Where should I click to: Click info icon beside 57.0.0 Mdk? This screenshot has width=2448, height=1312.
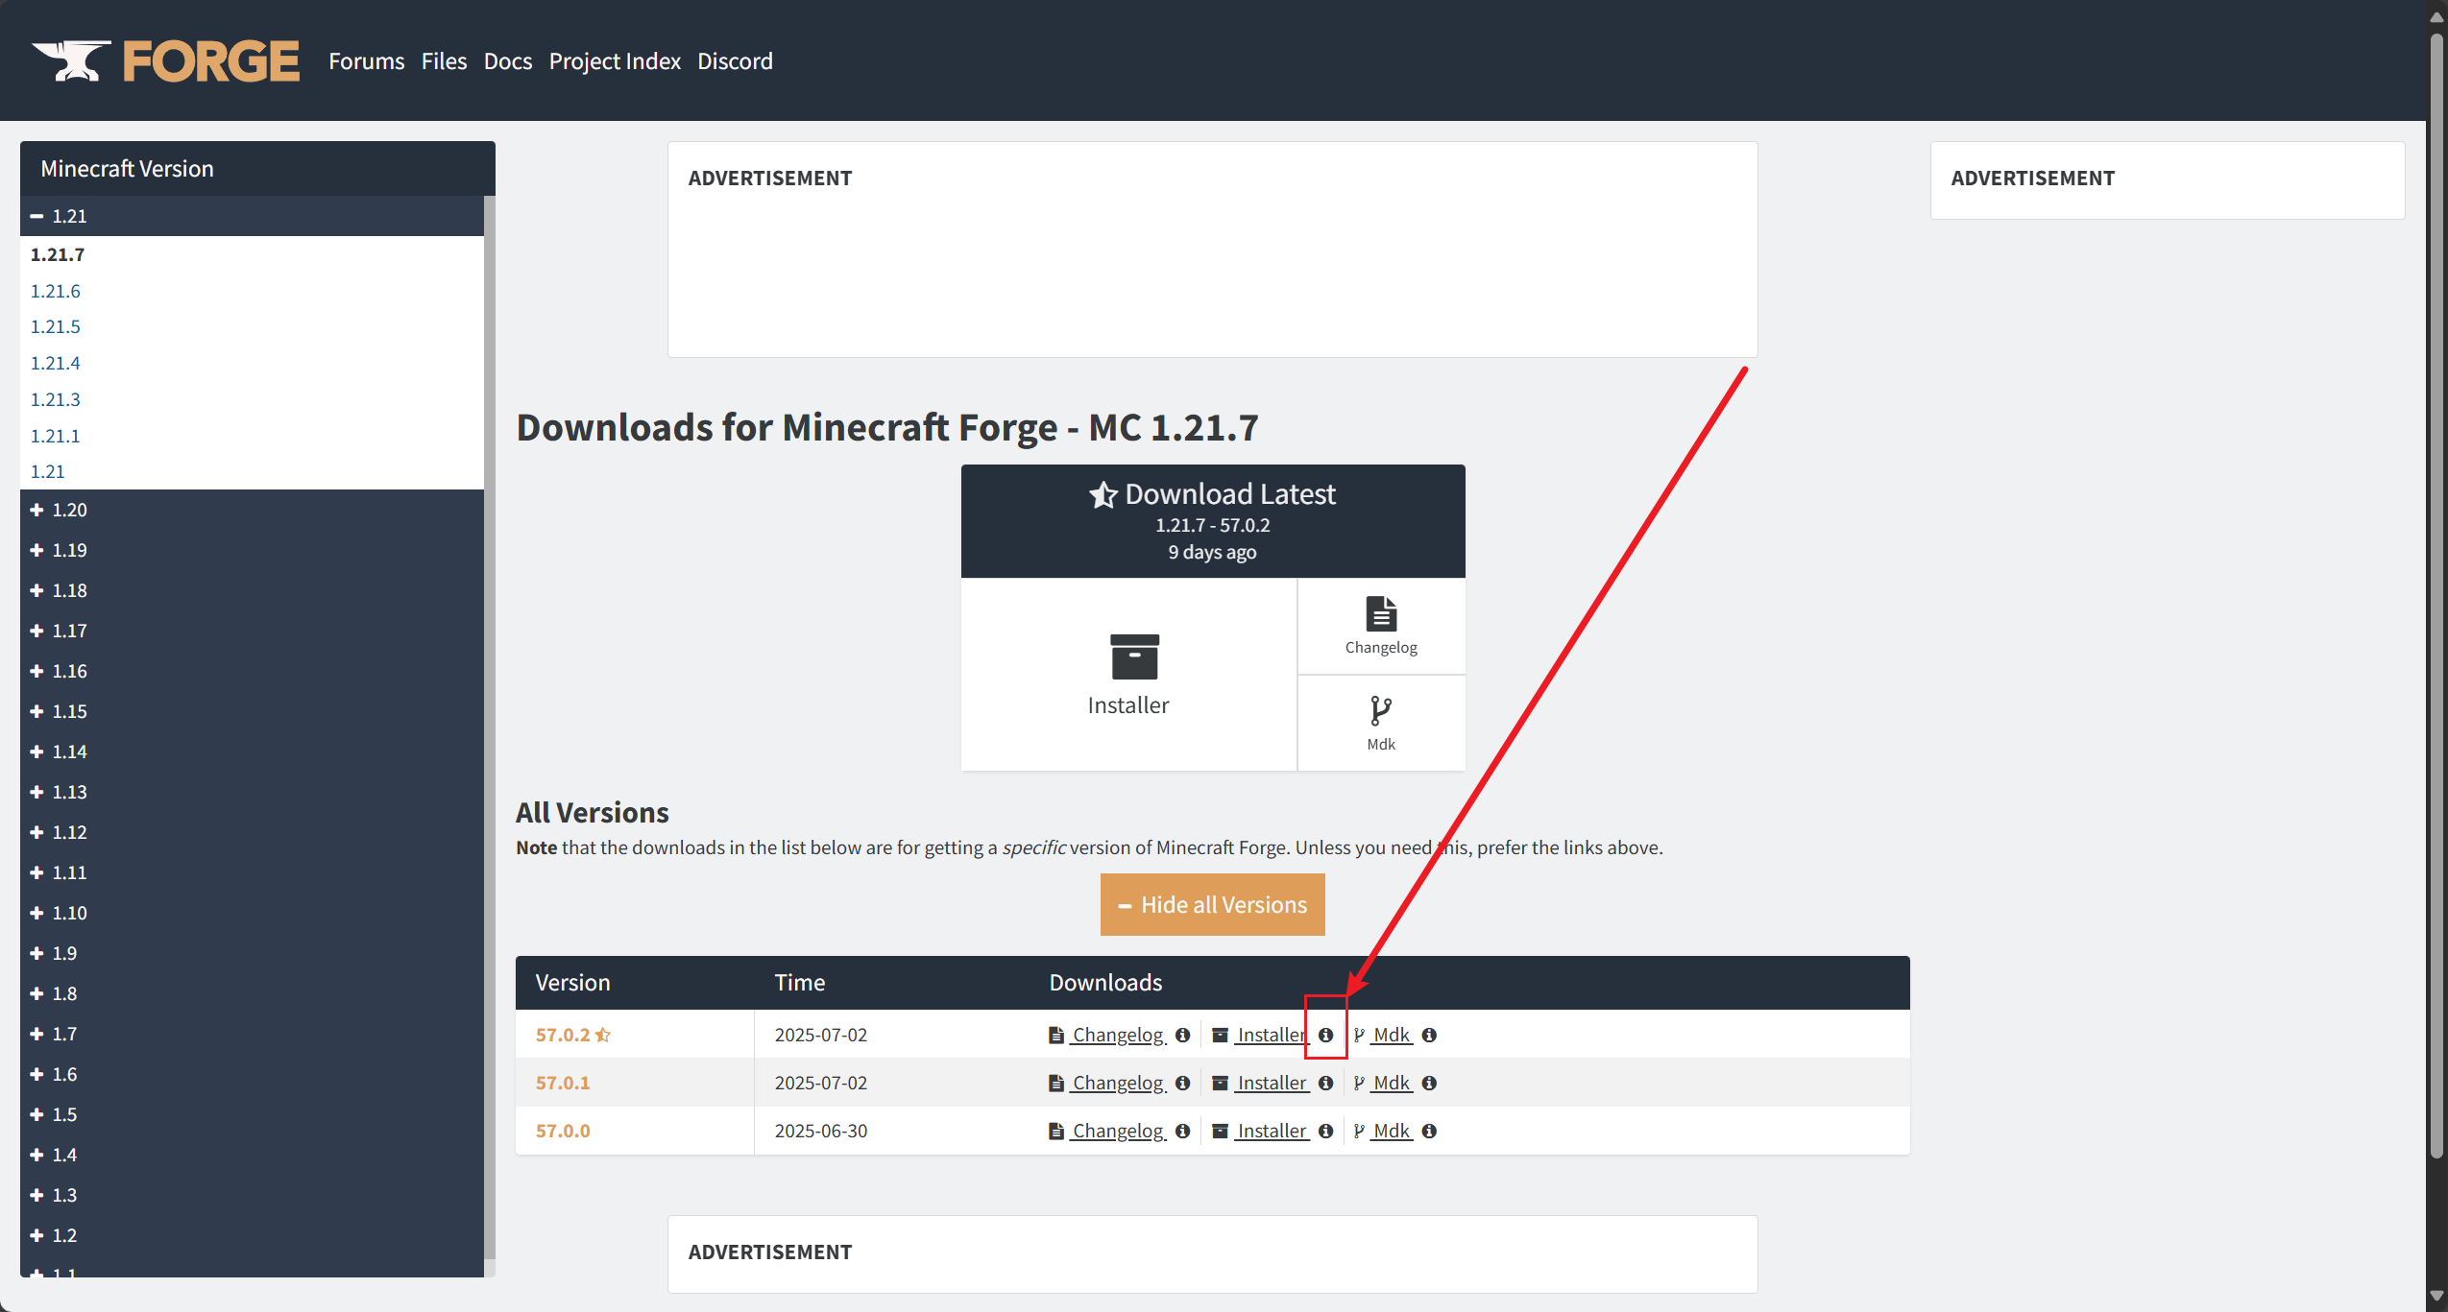point(1429,1131)
